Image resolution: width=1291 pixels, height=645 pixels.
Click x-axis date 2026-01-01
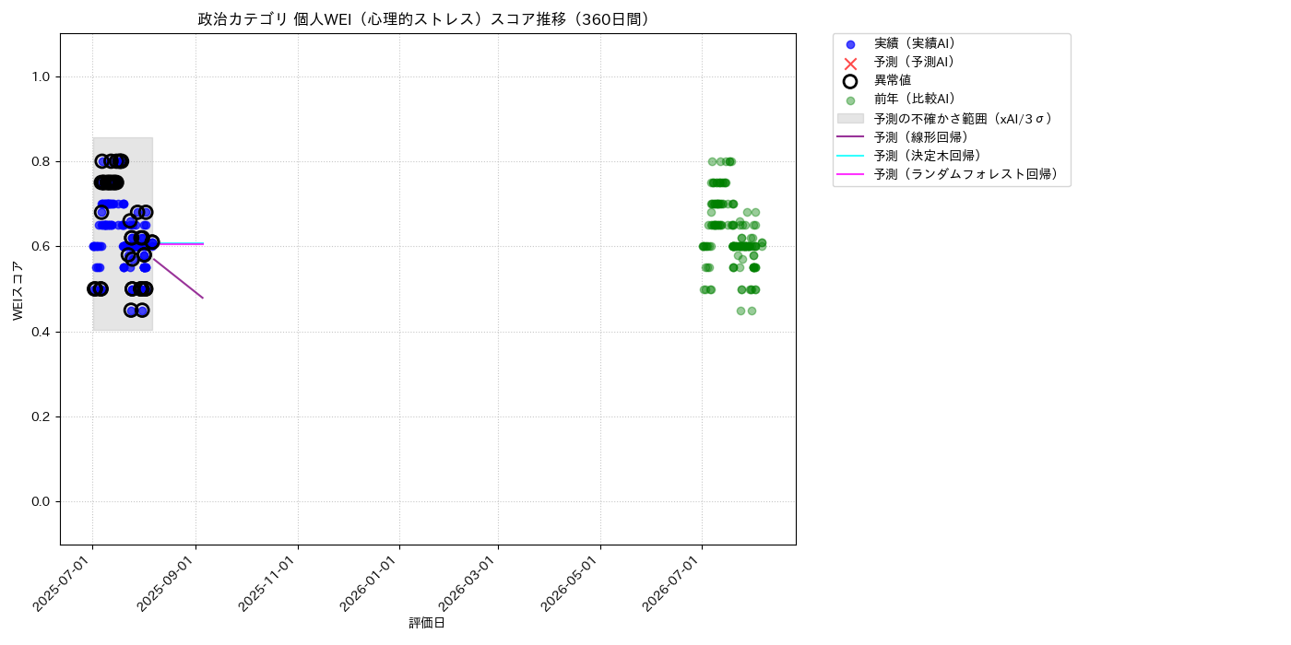click(x=372, y=582)
